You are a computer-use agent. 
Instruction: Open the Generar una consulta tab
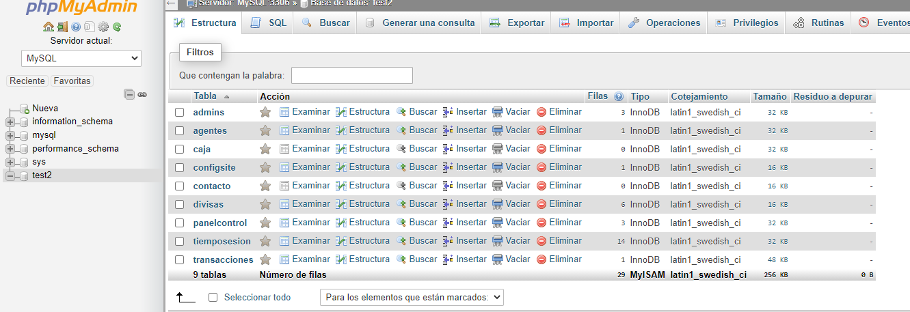pos(420,23)
